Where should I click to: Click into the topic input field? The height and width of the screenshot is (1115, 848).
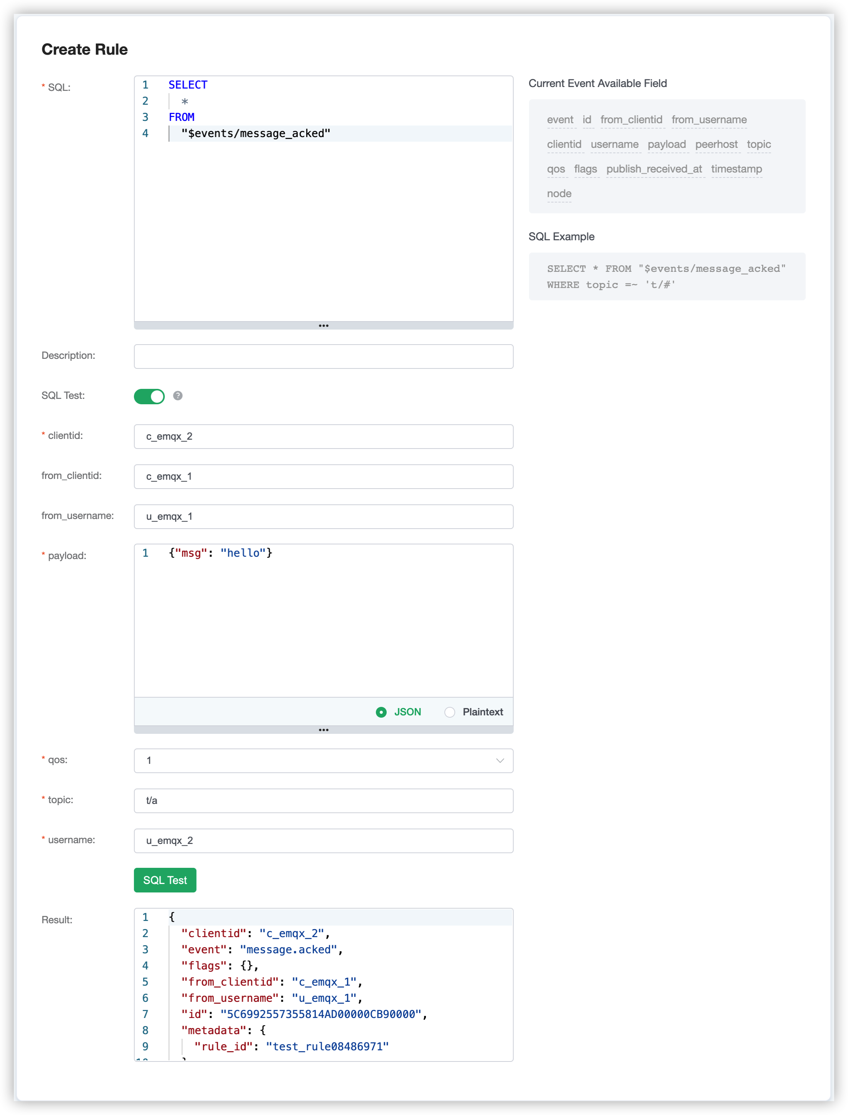tap(324, 800)
